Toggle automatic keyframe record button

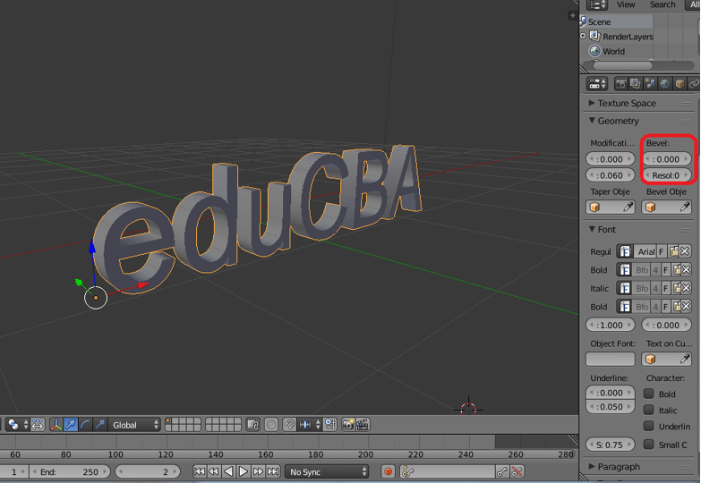[388, 471]
